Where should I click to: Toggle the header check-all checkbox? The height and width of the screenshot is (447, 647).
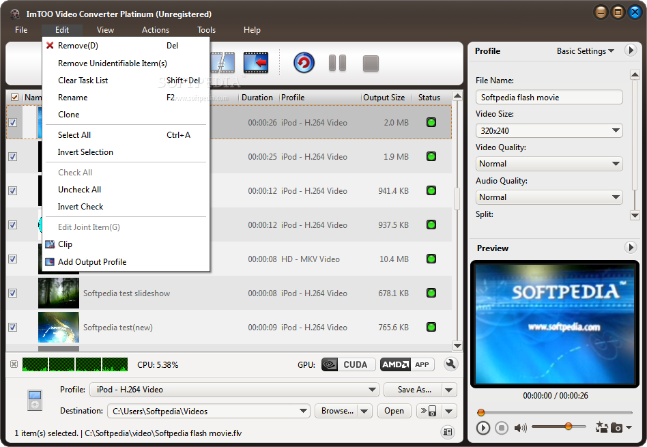(14, 98)
